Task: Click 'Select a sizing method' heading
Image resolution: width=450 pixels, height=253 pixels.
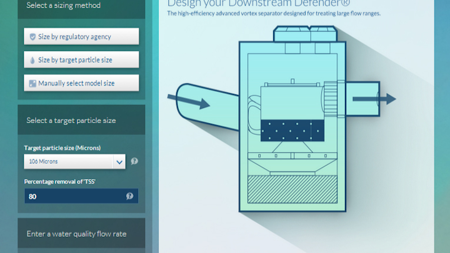Action: pyautogui.click(x=63, y=6)
